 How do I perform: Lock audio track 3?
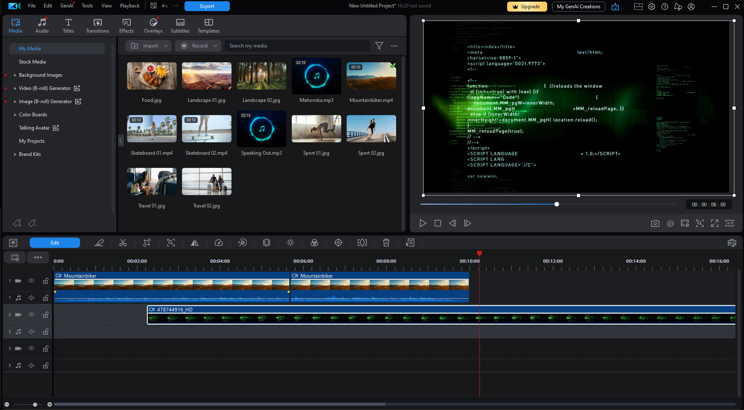click(x=46, y=365)
